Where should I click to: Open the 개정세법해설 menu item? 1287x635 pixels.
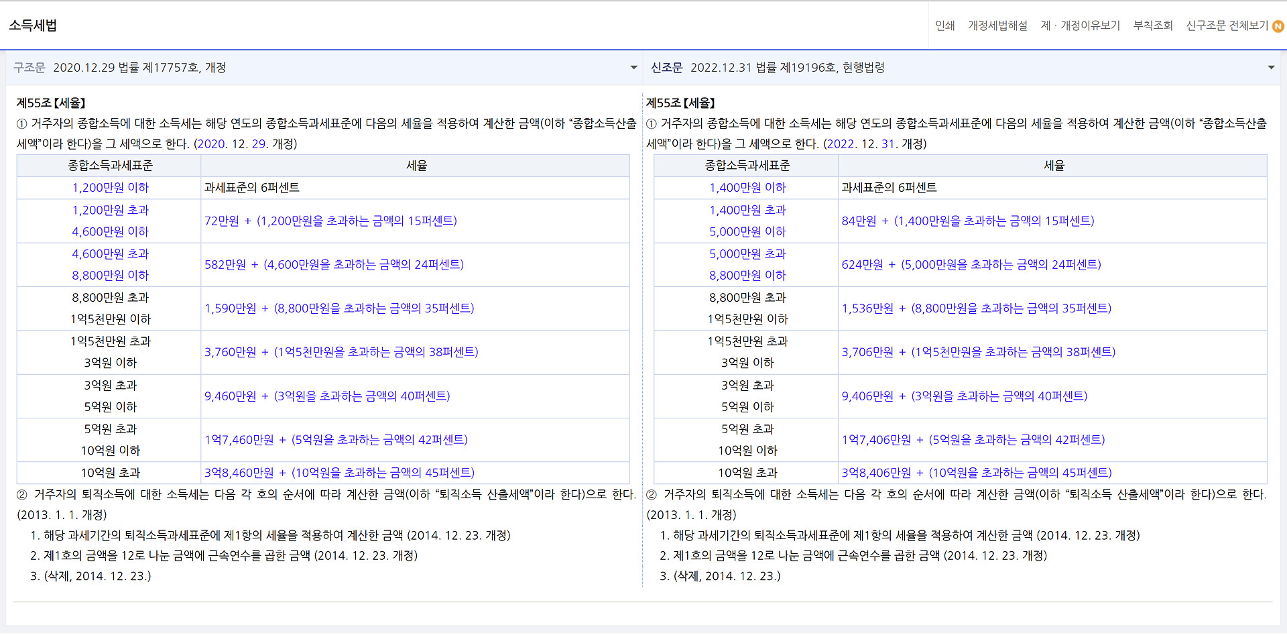(x=997, y=25)
